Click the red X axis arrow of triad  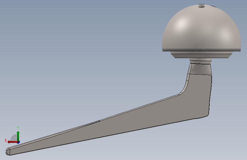click(x=12, y=142)
